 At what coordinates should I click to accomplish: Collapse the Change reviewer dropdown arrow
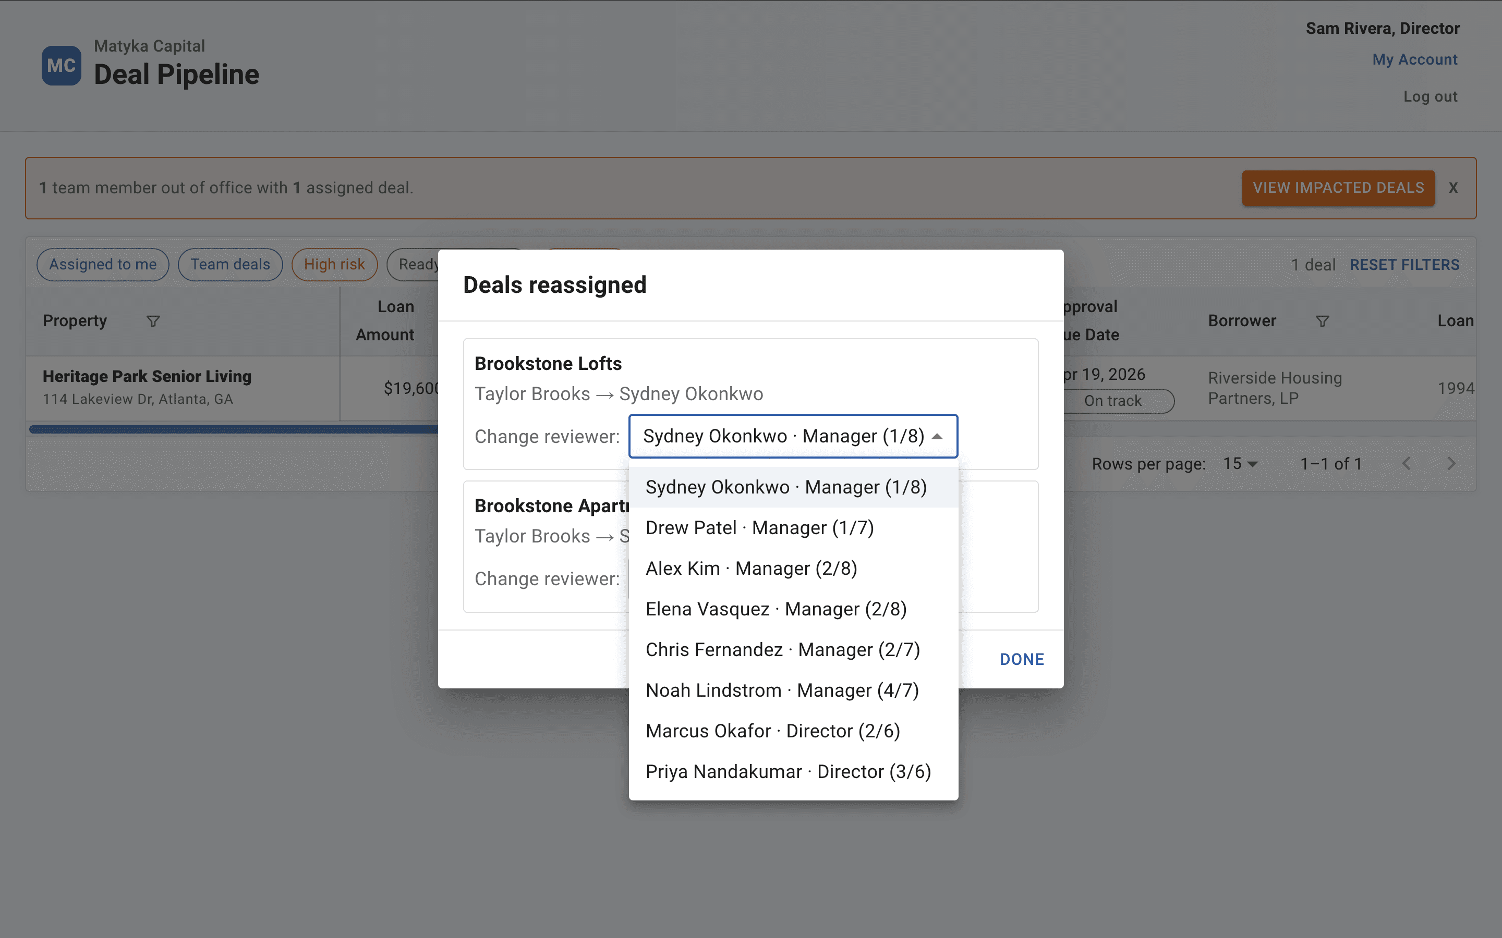click(937, 436)
